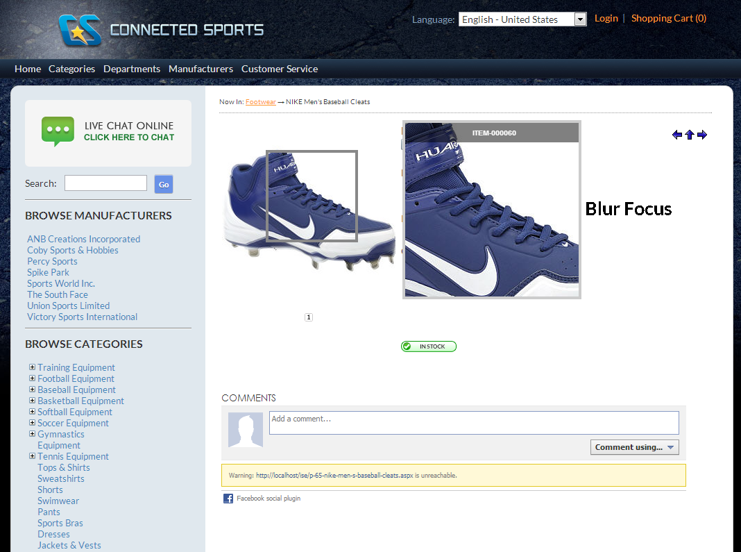Open Union Sports Limited manufacturer link
Image resolution: width=741 pixels, height=552 pixels.
69,306
